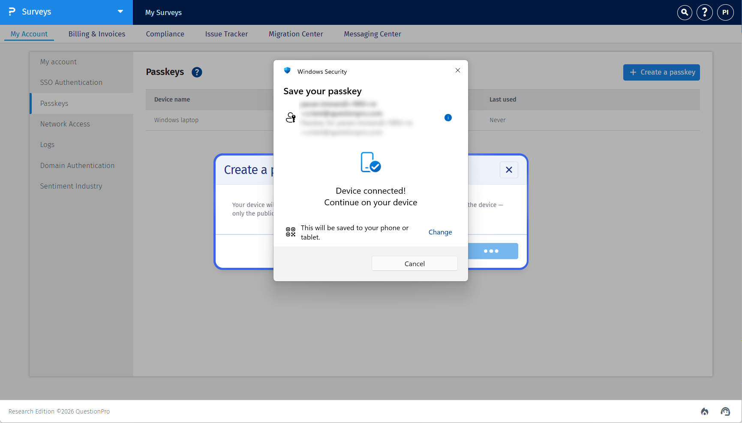Click Cancel in Windows Security dialog
This screenshot has width=742, height=423.
point(415,264)
